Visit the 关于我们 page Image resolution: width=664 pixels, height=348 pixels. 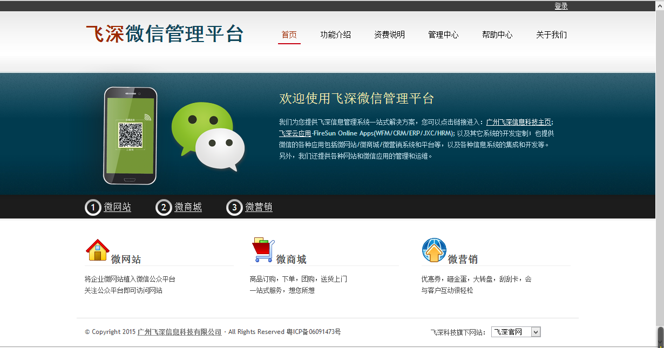click(551, 35)
